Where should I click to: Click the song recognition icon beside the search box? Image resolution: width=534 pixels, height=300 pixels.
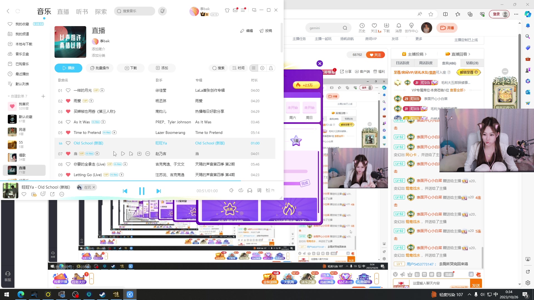point(162,11)
